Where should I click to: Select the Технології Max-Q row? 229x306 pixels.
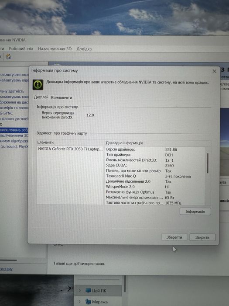click(155, 176)
